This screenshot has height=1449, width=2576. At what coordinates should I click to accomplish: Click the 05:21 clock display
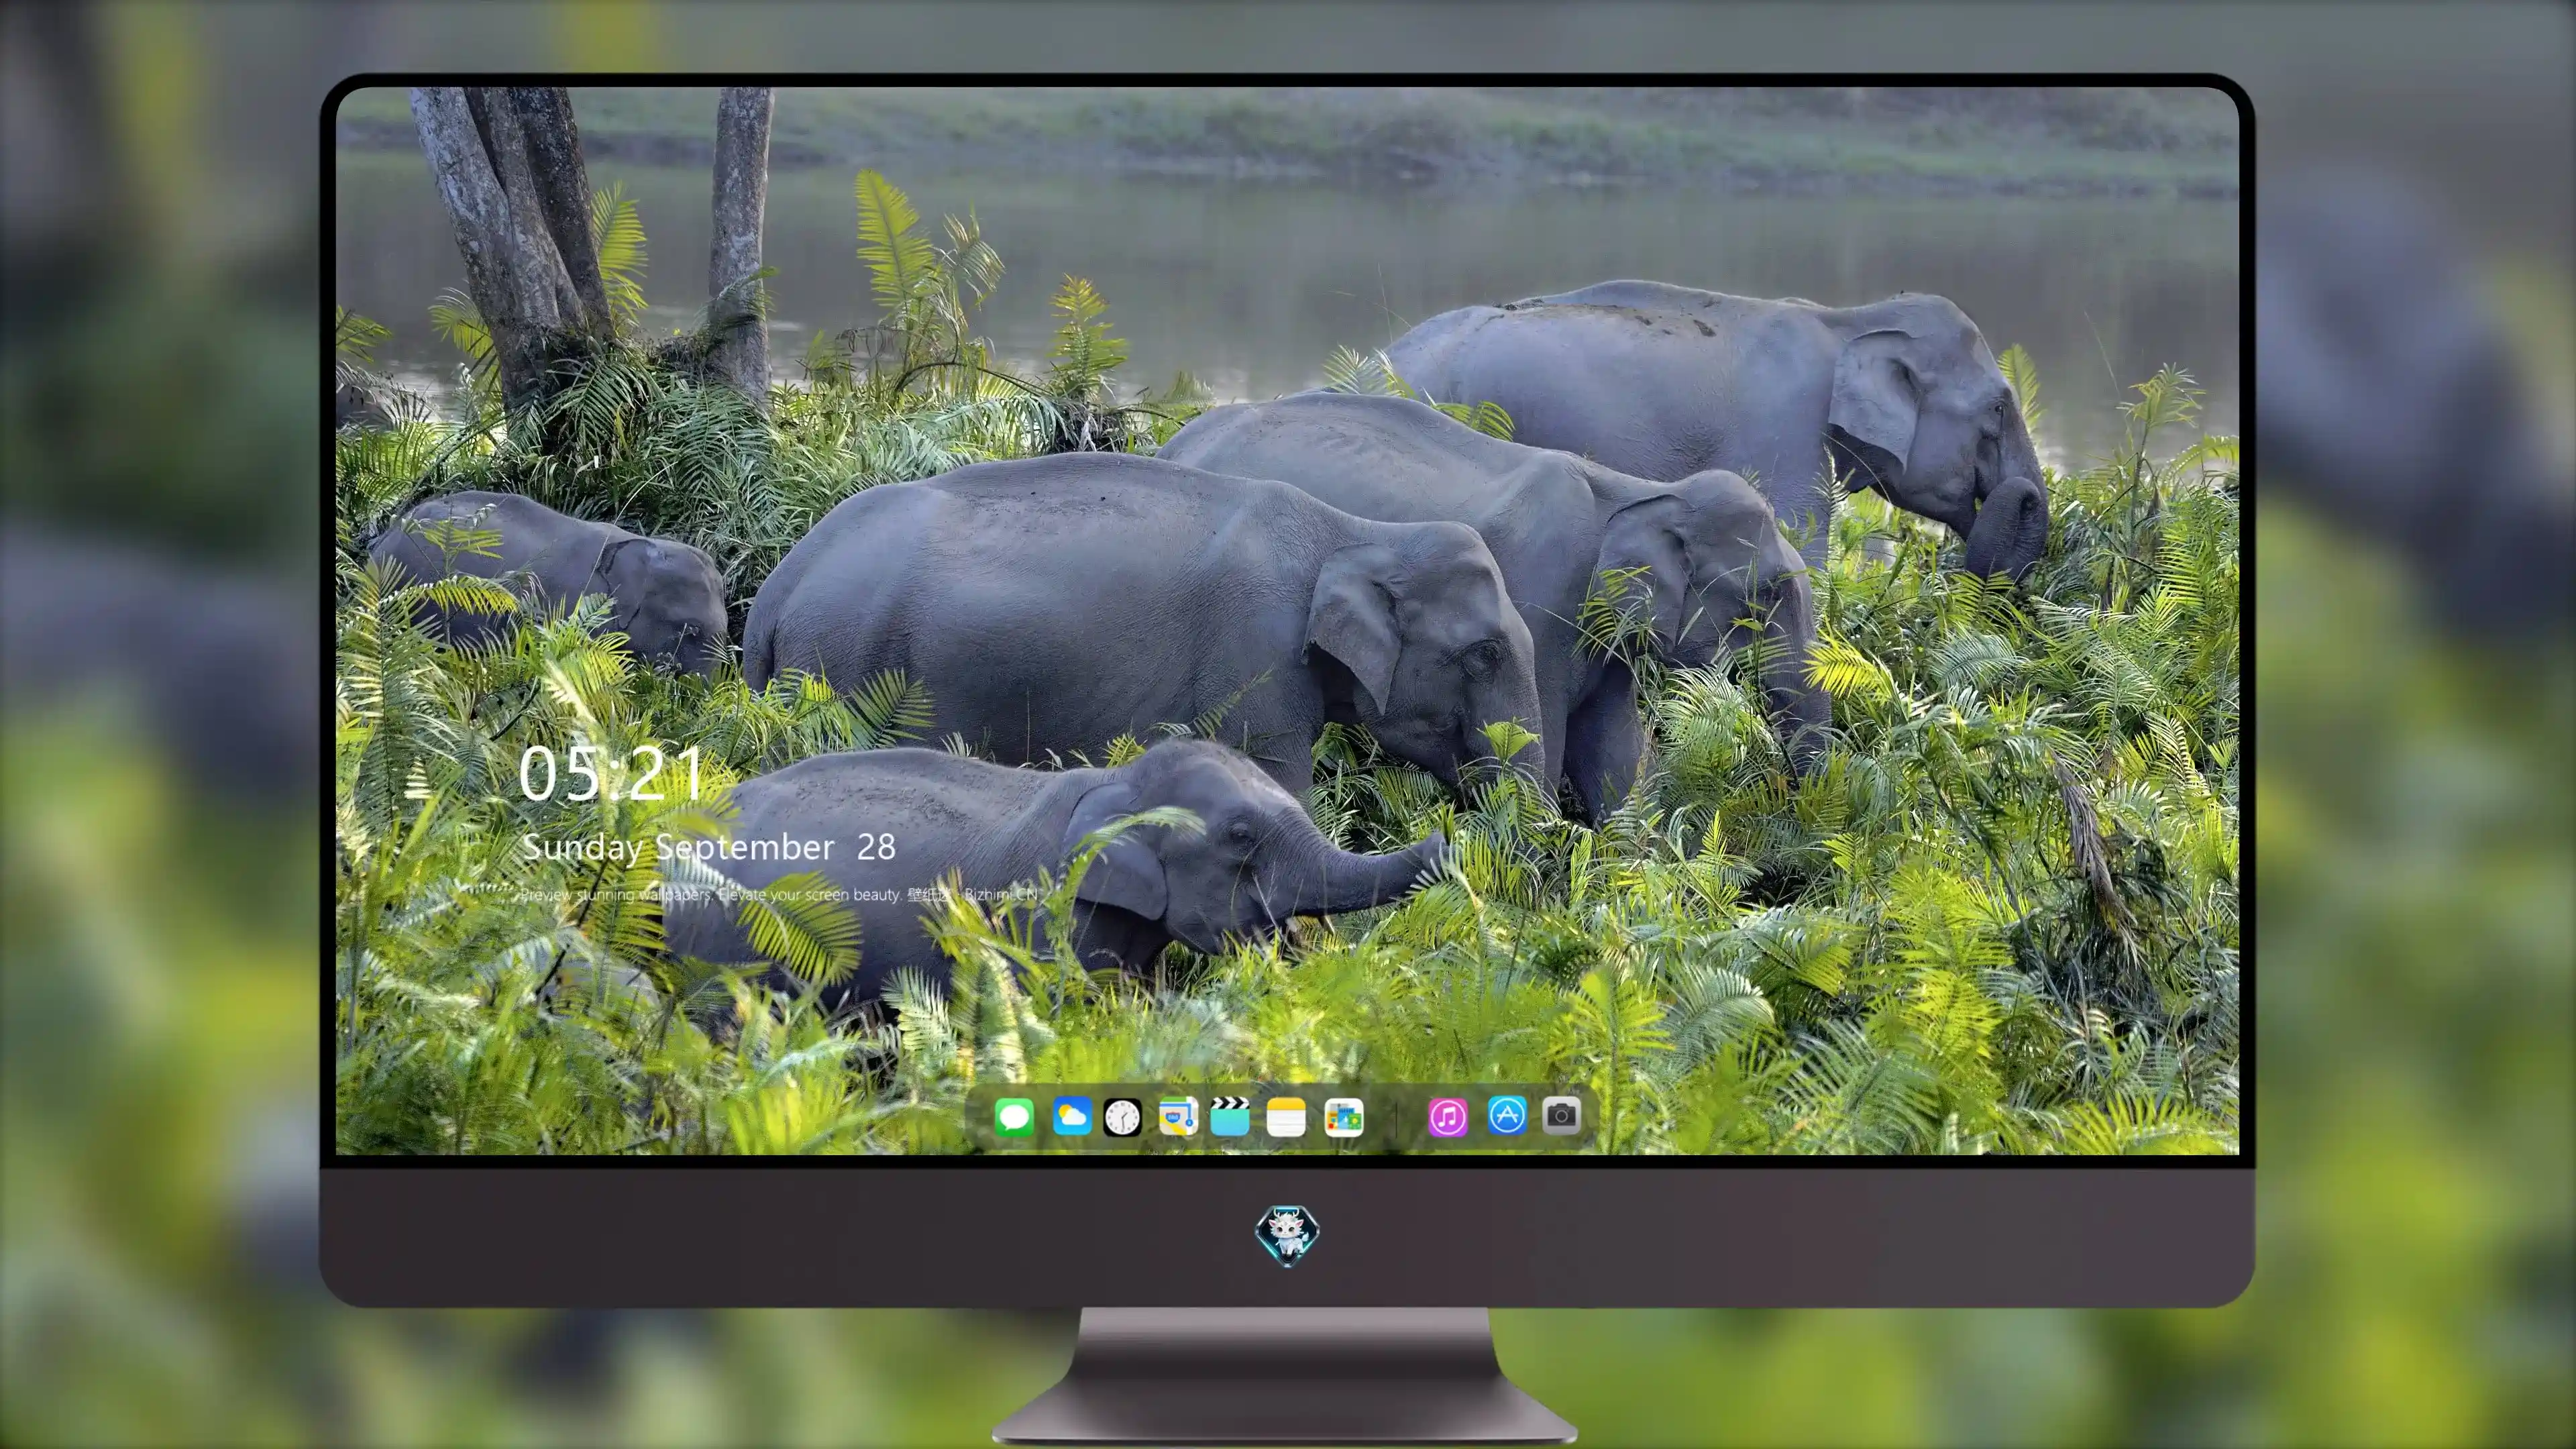click(x=610, y=774)
